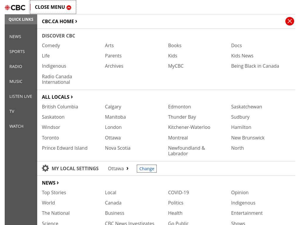
Task: Click the Change local settings button
Action: [147, 168]
